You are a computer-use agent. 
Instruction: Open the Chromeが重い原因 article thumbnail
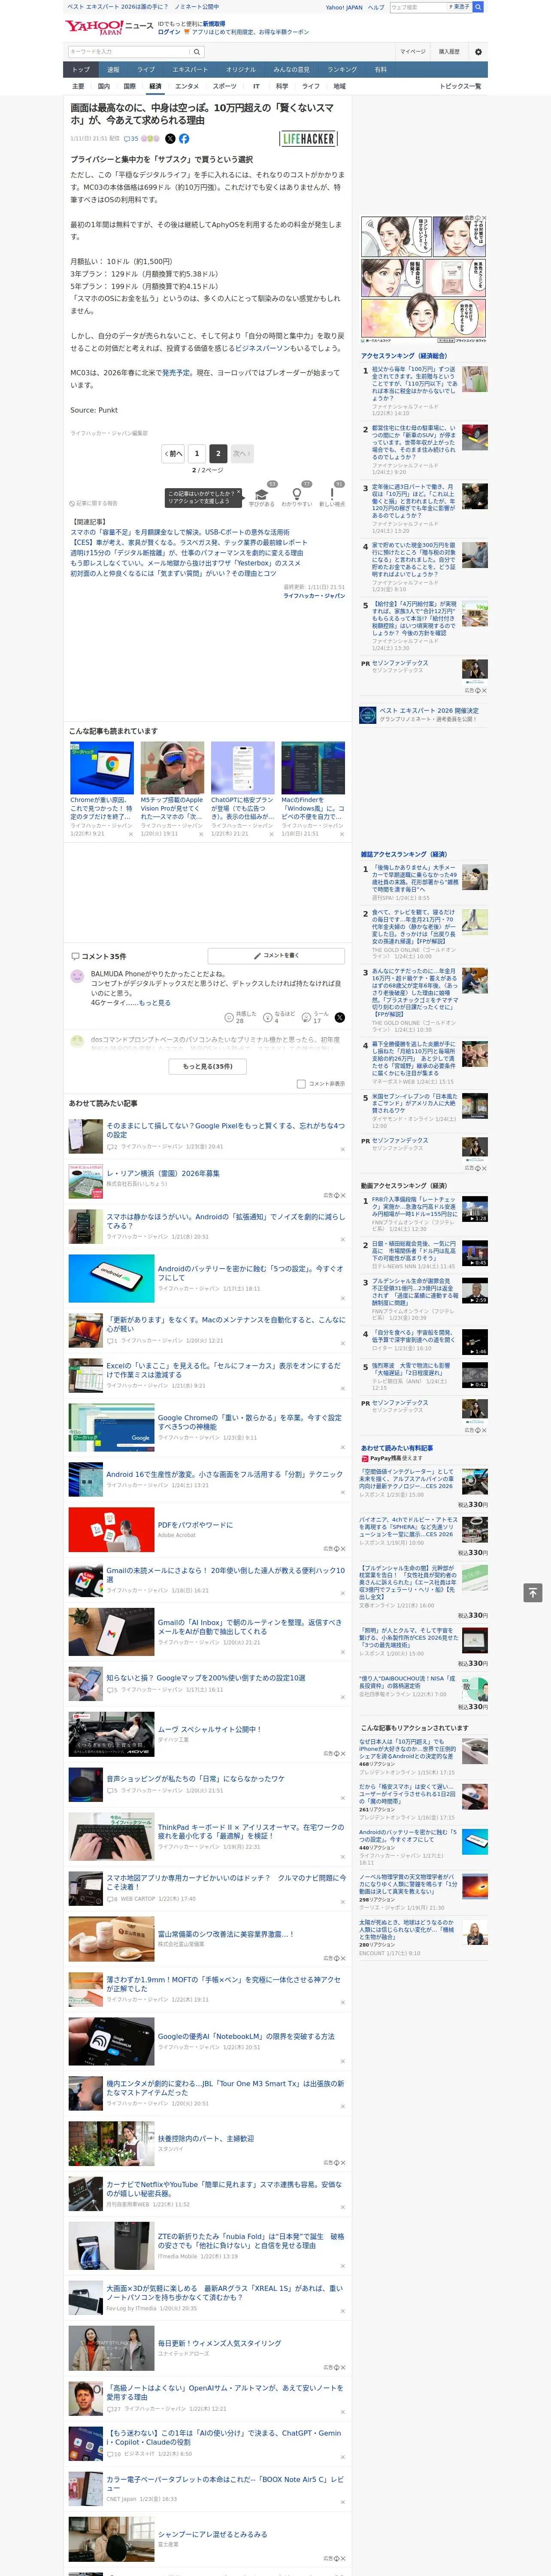coord(102,768)
